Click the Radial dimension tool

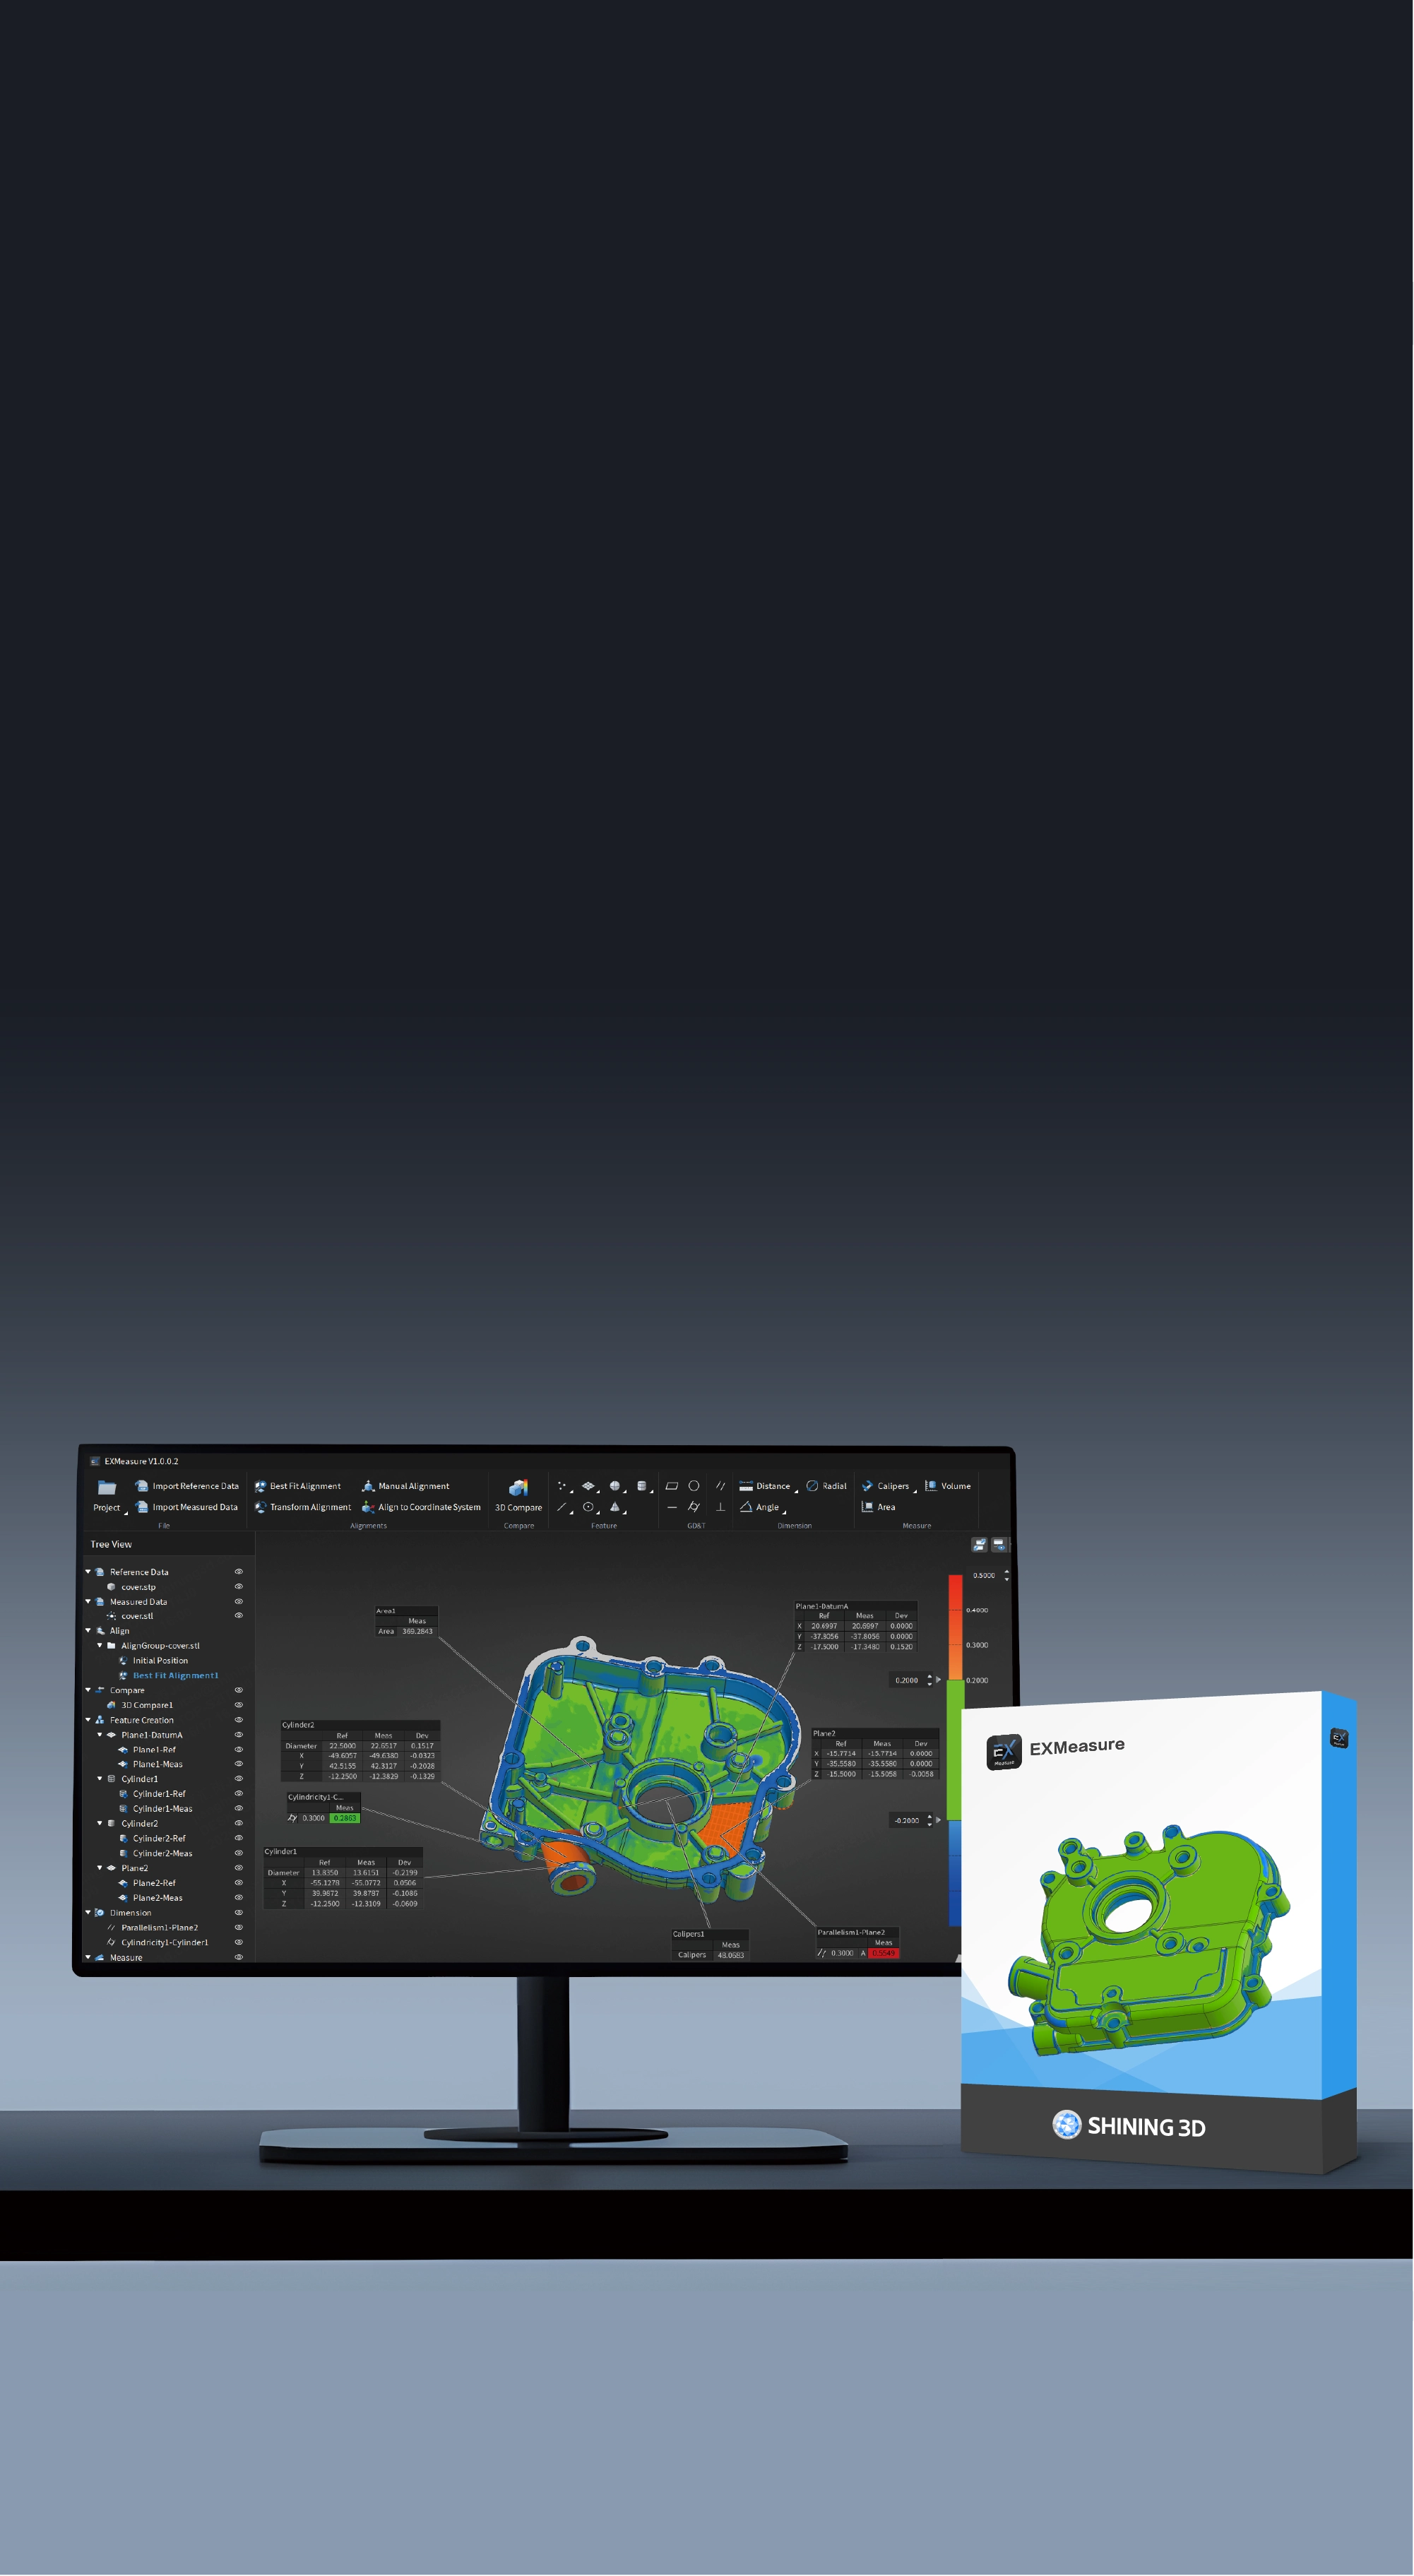point(827,1486)
